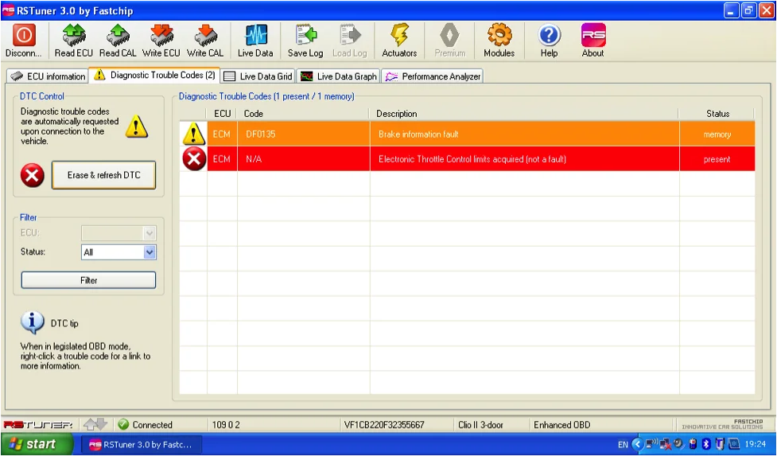Click the EN language indicator

[x=623, y=445]
